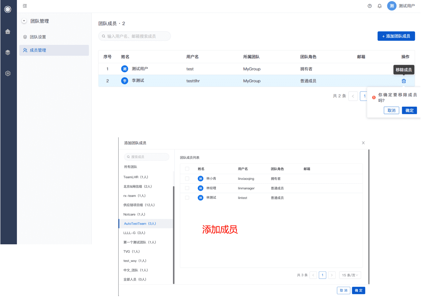Click the search icon in member search box
Screen dimensions: 428x300
pos(103,36)
